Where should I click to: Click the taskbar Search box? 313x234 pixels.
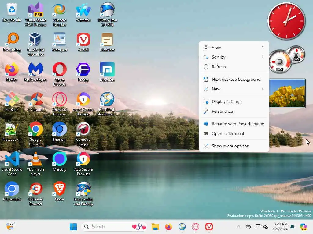pos(114,227)
